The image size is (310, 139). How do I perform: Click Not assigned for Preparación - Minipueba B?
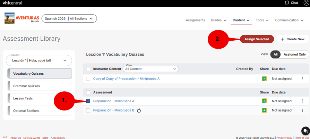click(282, 110)
